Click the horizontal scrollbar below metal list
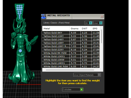This screenshot has height=98, width=131. coord(70,70)
